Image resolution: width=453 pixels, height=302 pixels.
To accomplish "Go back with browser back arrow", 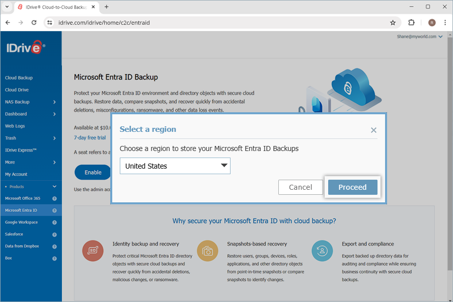I will [x=8, y=23].
